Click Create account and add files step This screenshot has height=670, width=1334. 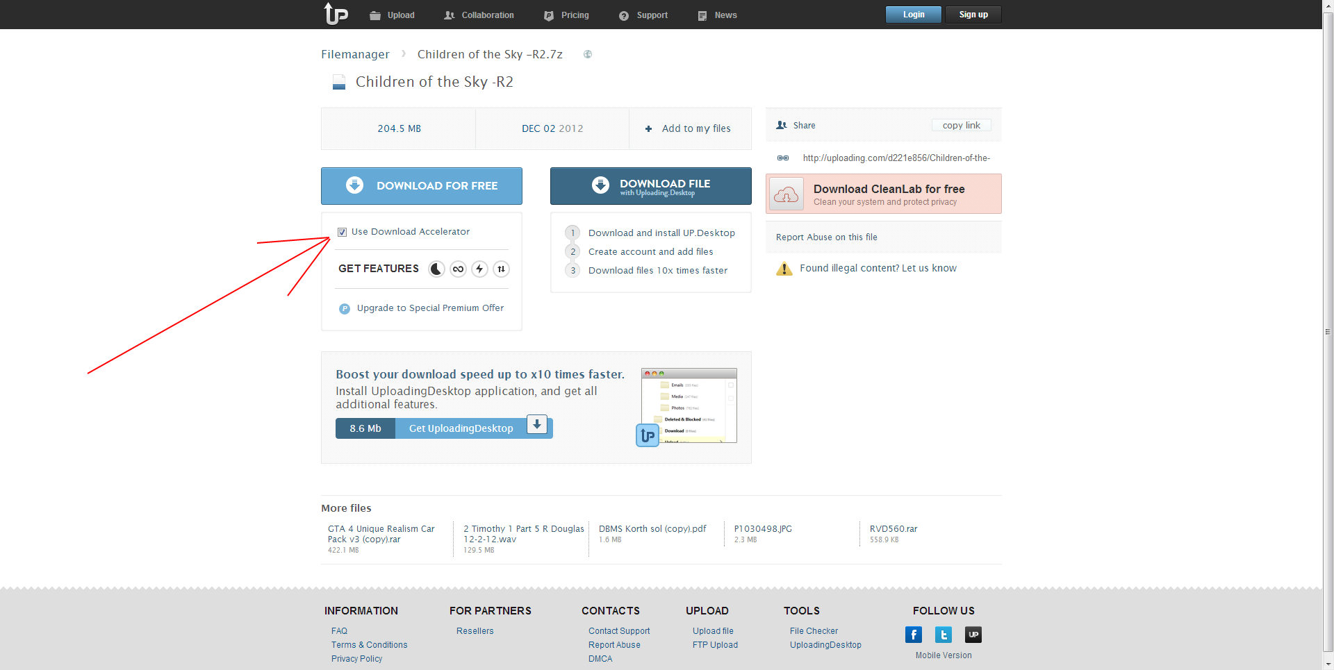650,252
